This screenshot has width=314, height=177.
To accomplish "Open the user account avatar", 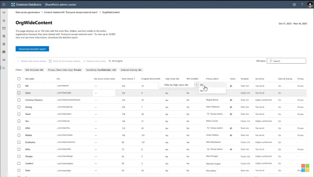I will (310, 4).
